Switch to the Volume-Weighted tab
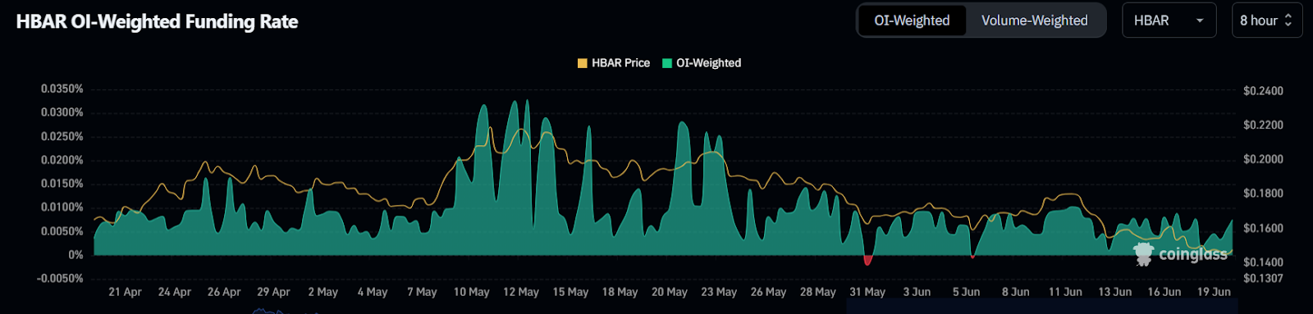This screenshot has width=1313, height=314. click(1034, 20)
